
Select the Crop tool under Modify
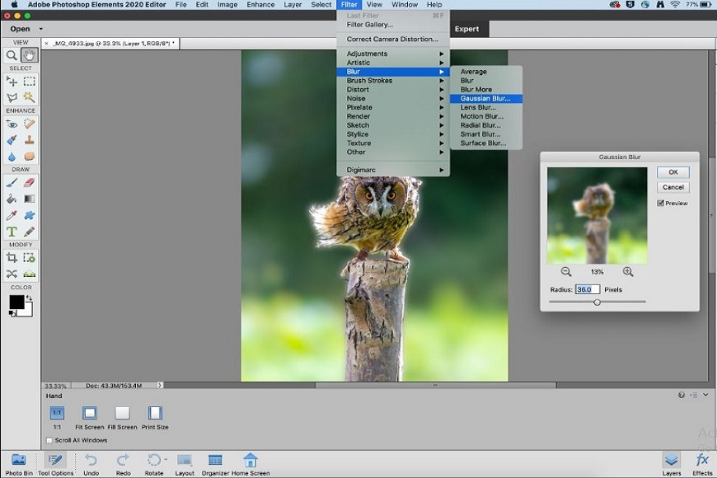[12, 258]
